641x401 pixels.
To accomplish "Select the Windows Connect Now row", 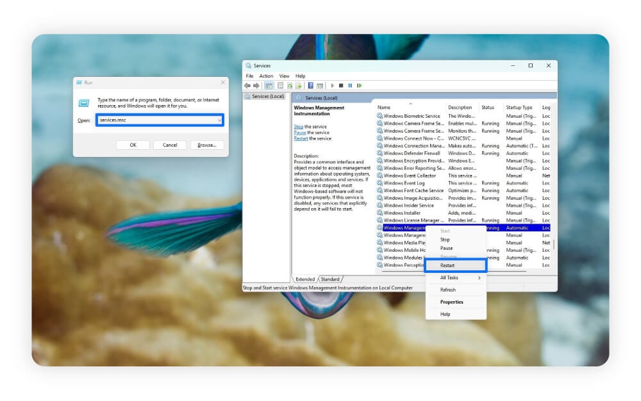I will point(463,138).
